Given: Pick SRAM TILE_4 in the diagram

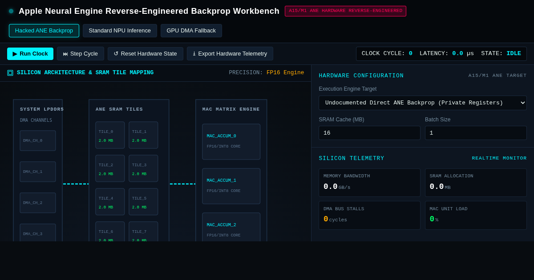Looking at the screenshot, I should (x=110, y=202).
